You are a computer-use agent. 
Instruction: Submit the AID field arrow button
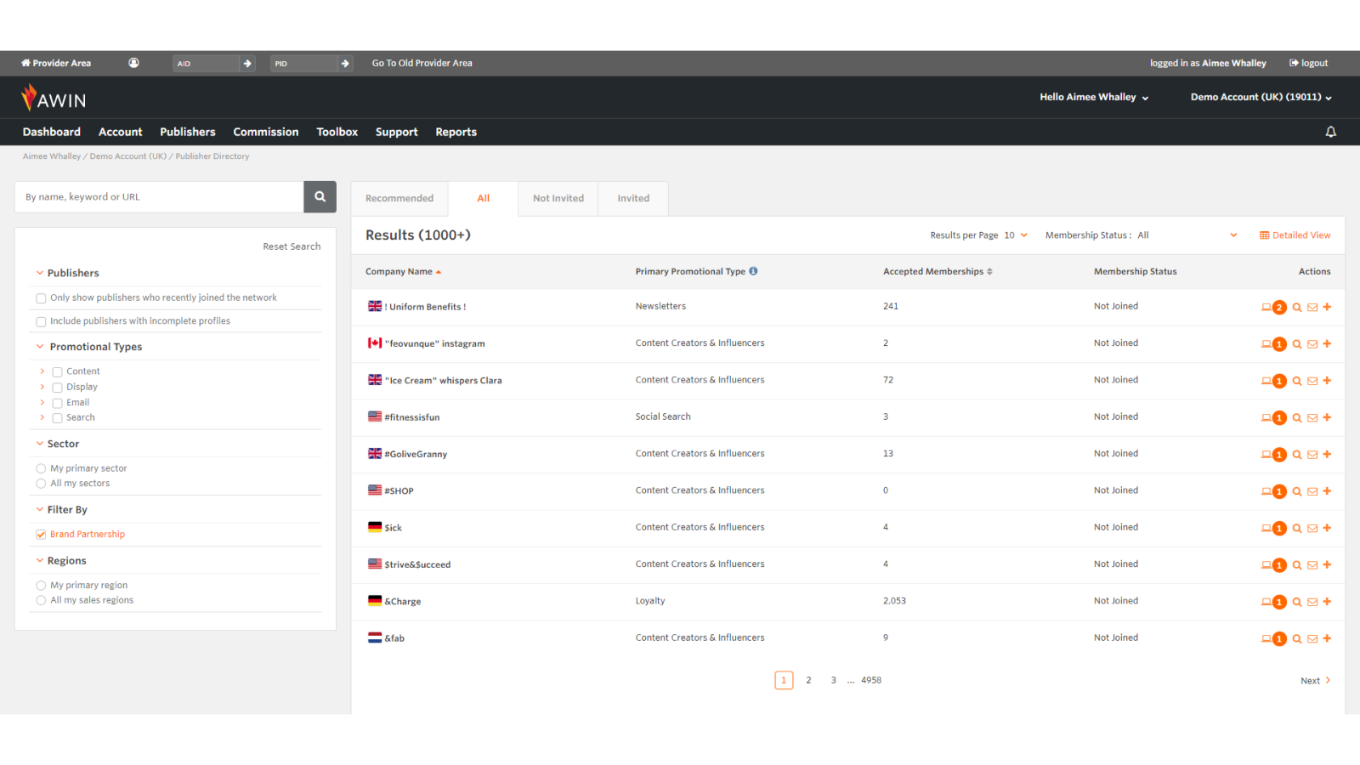247,64
